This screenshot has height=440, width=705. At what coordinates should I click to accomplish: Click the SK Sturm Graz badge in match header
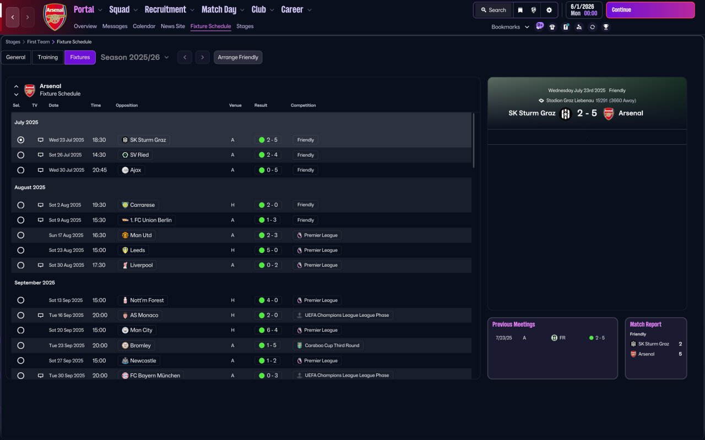566,114
